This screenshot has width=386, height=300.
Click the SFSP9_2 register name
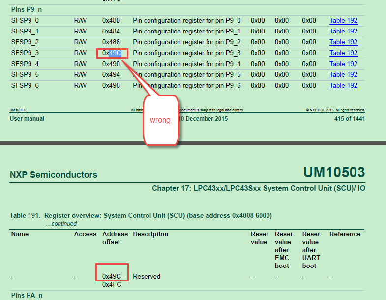tap(25, 42)
